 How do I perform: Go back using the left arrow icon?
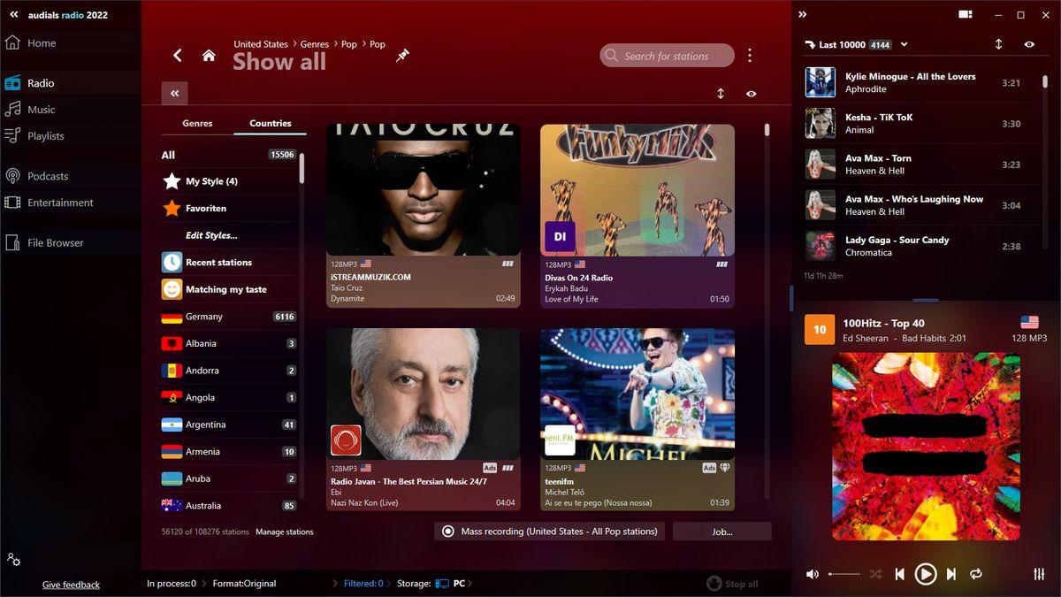coord(177,56)
